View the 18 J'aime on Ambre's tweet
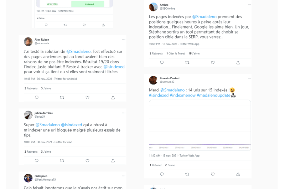The image size is (285, 189). (x=194, y=53)
